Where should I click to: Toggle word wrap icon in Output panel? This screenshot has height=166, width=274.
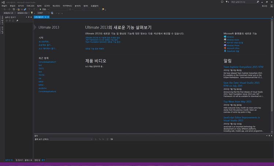(x=112, y=139)
